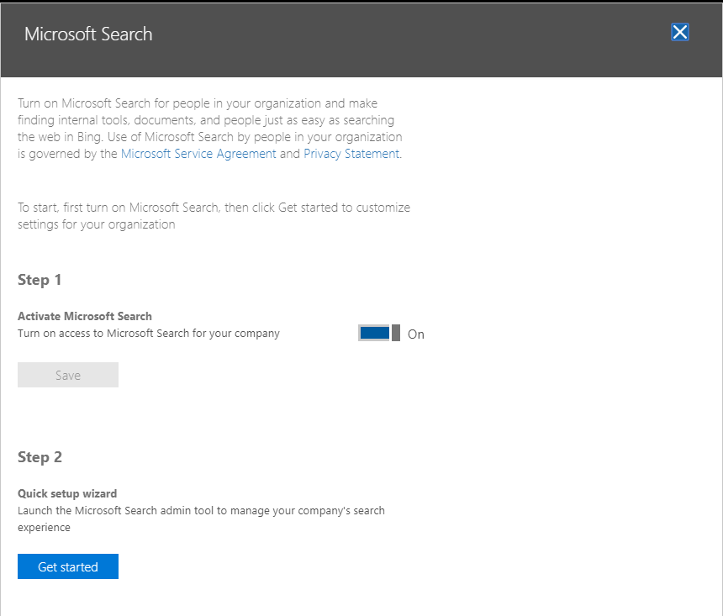The image size is (723, 616).
Task: Open the Privacy Statement link
Action: (x=351, y=154)
